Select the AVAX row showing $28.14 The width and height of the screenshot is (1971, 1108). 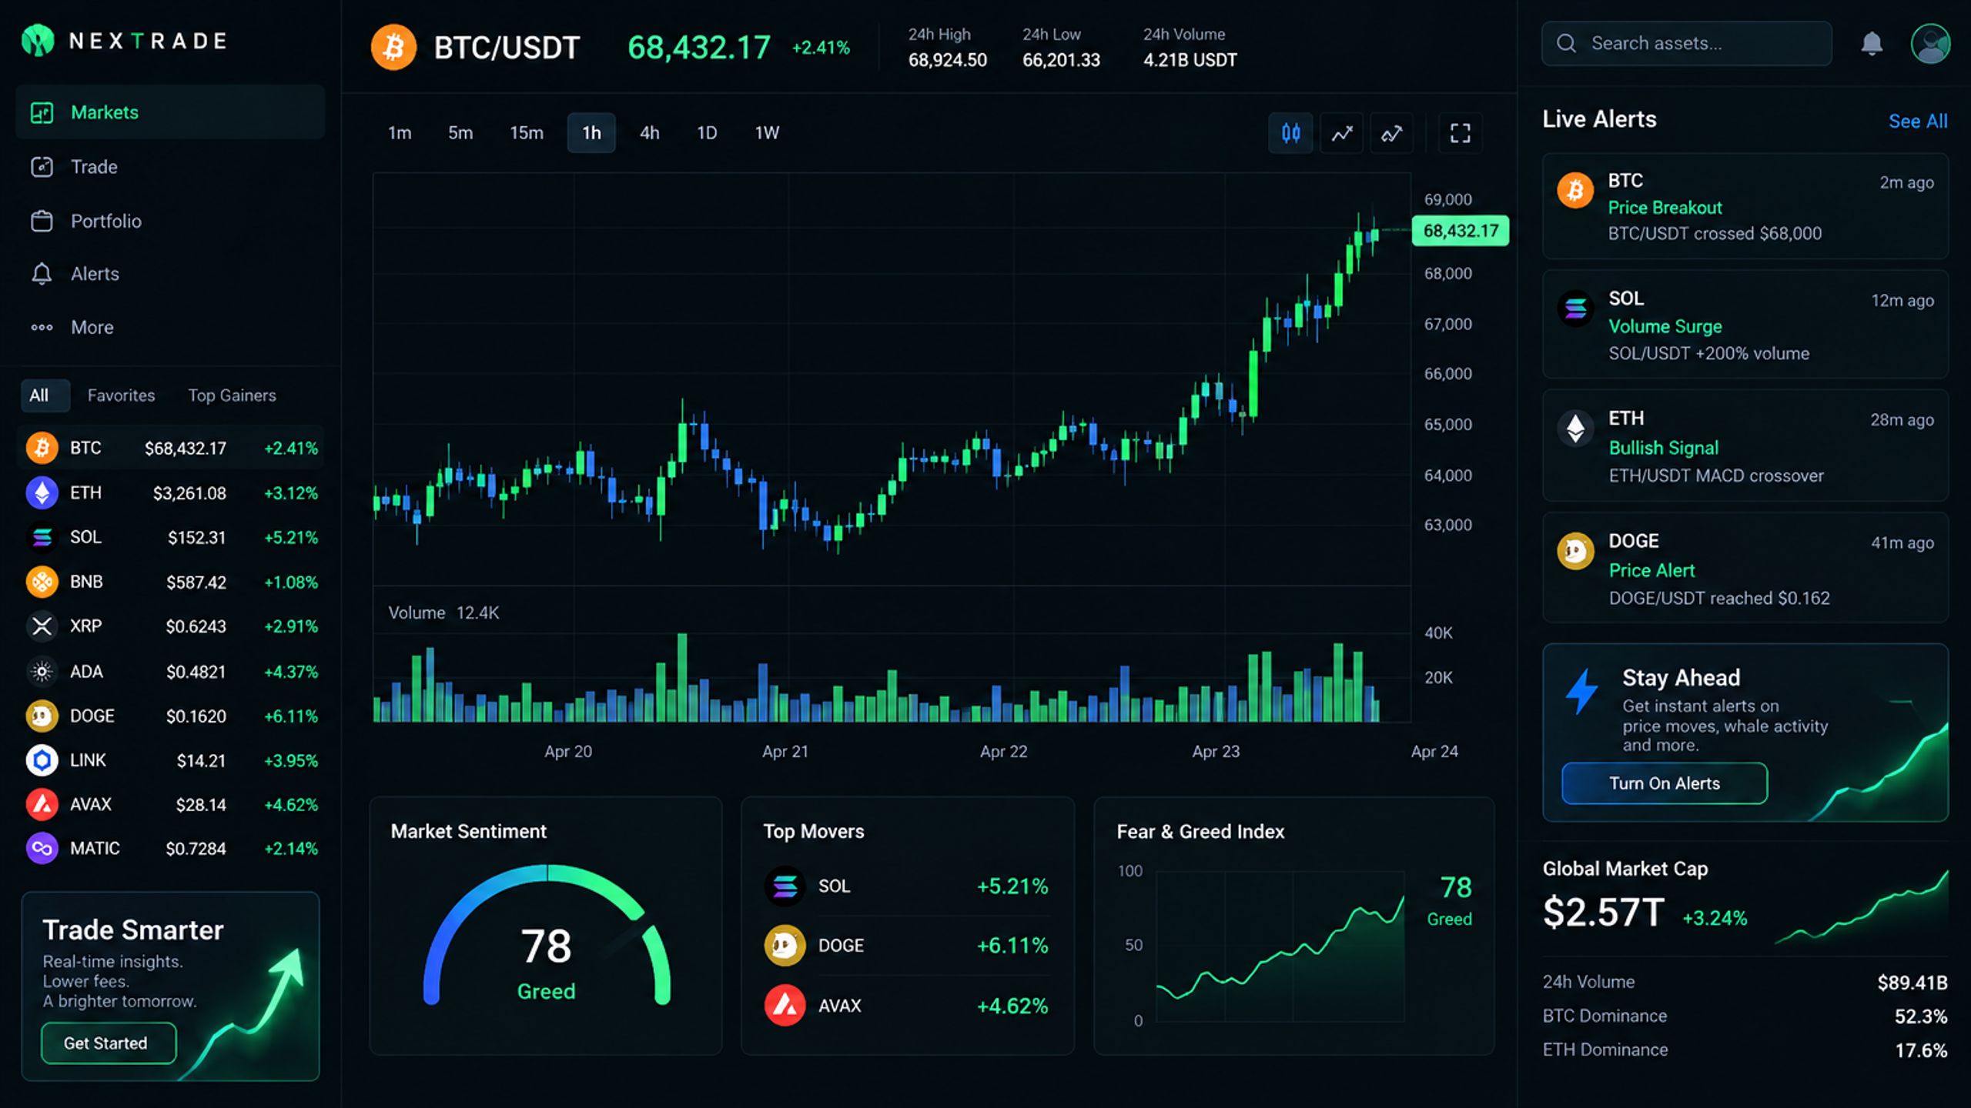[170, 805]
